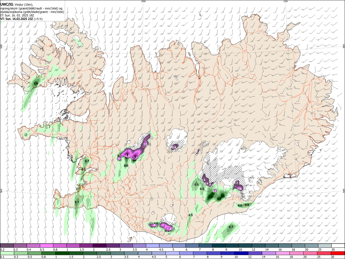Click the 0.2–0.3 swatch in upper purple legend

click(7, 246)
